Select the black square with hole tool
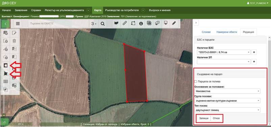Image resolution: width=271 pixels, height=127 pixels. point(5,65)
